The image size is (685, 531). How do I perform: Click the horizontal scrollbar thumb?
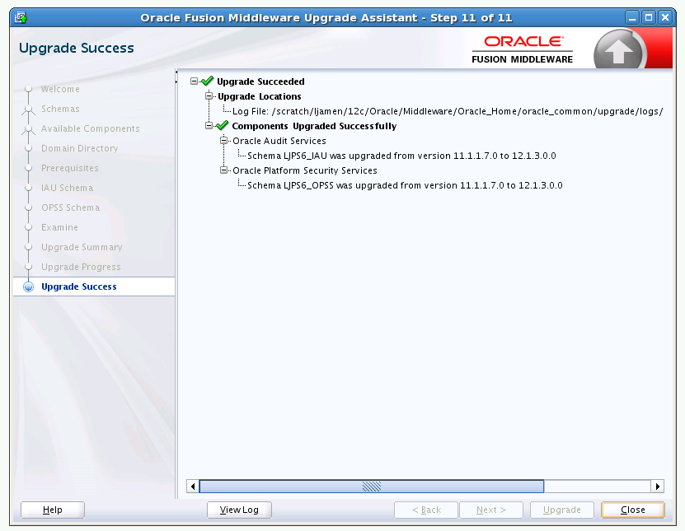click(x=371, y=486)
